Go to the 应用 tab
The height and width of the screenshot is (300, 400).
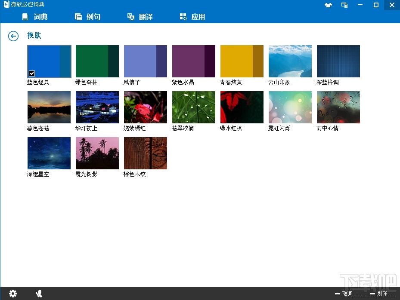[x=192, y=17]
